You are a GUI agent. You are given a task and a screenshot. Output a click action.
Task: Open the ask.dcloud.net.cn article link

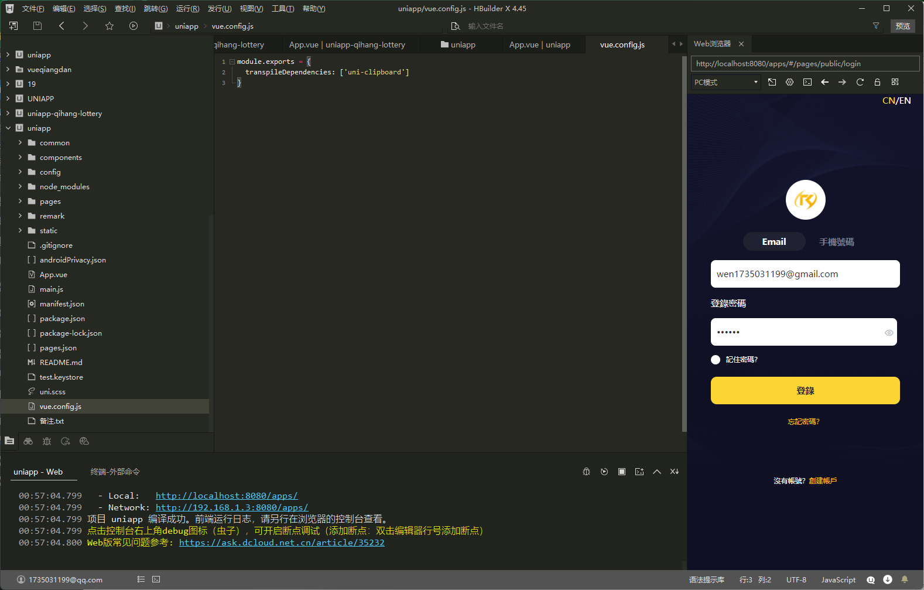coord(282,543)
